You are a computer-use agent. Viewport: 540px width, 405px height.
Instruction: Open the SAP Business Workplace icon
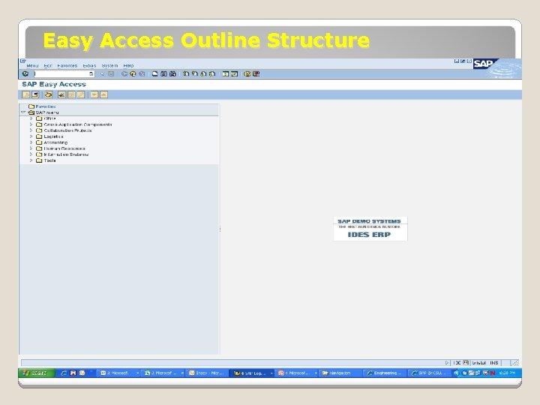pos(49,94)
